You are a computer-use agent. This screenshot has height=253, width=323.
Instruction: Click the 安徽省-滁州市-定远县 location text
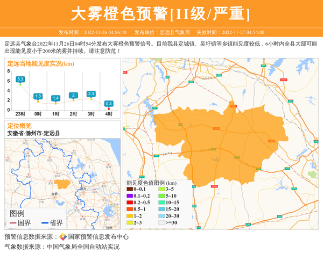33,133
